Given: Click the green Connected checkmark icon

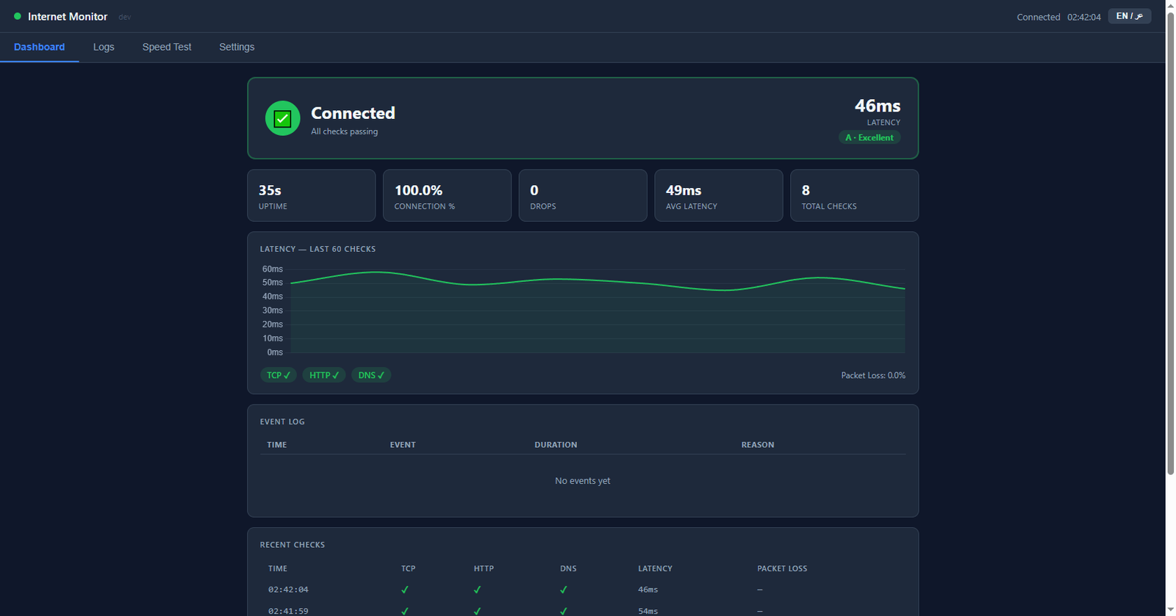Looking at the screenshot, I should tap(282, 118).
